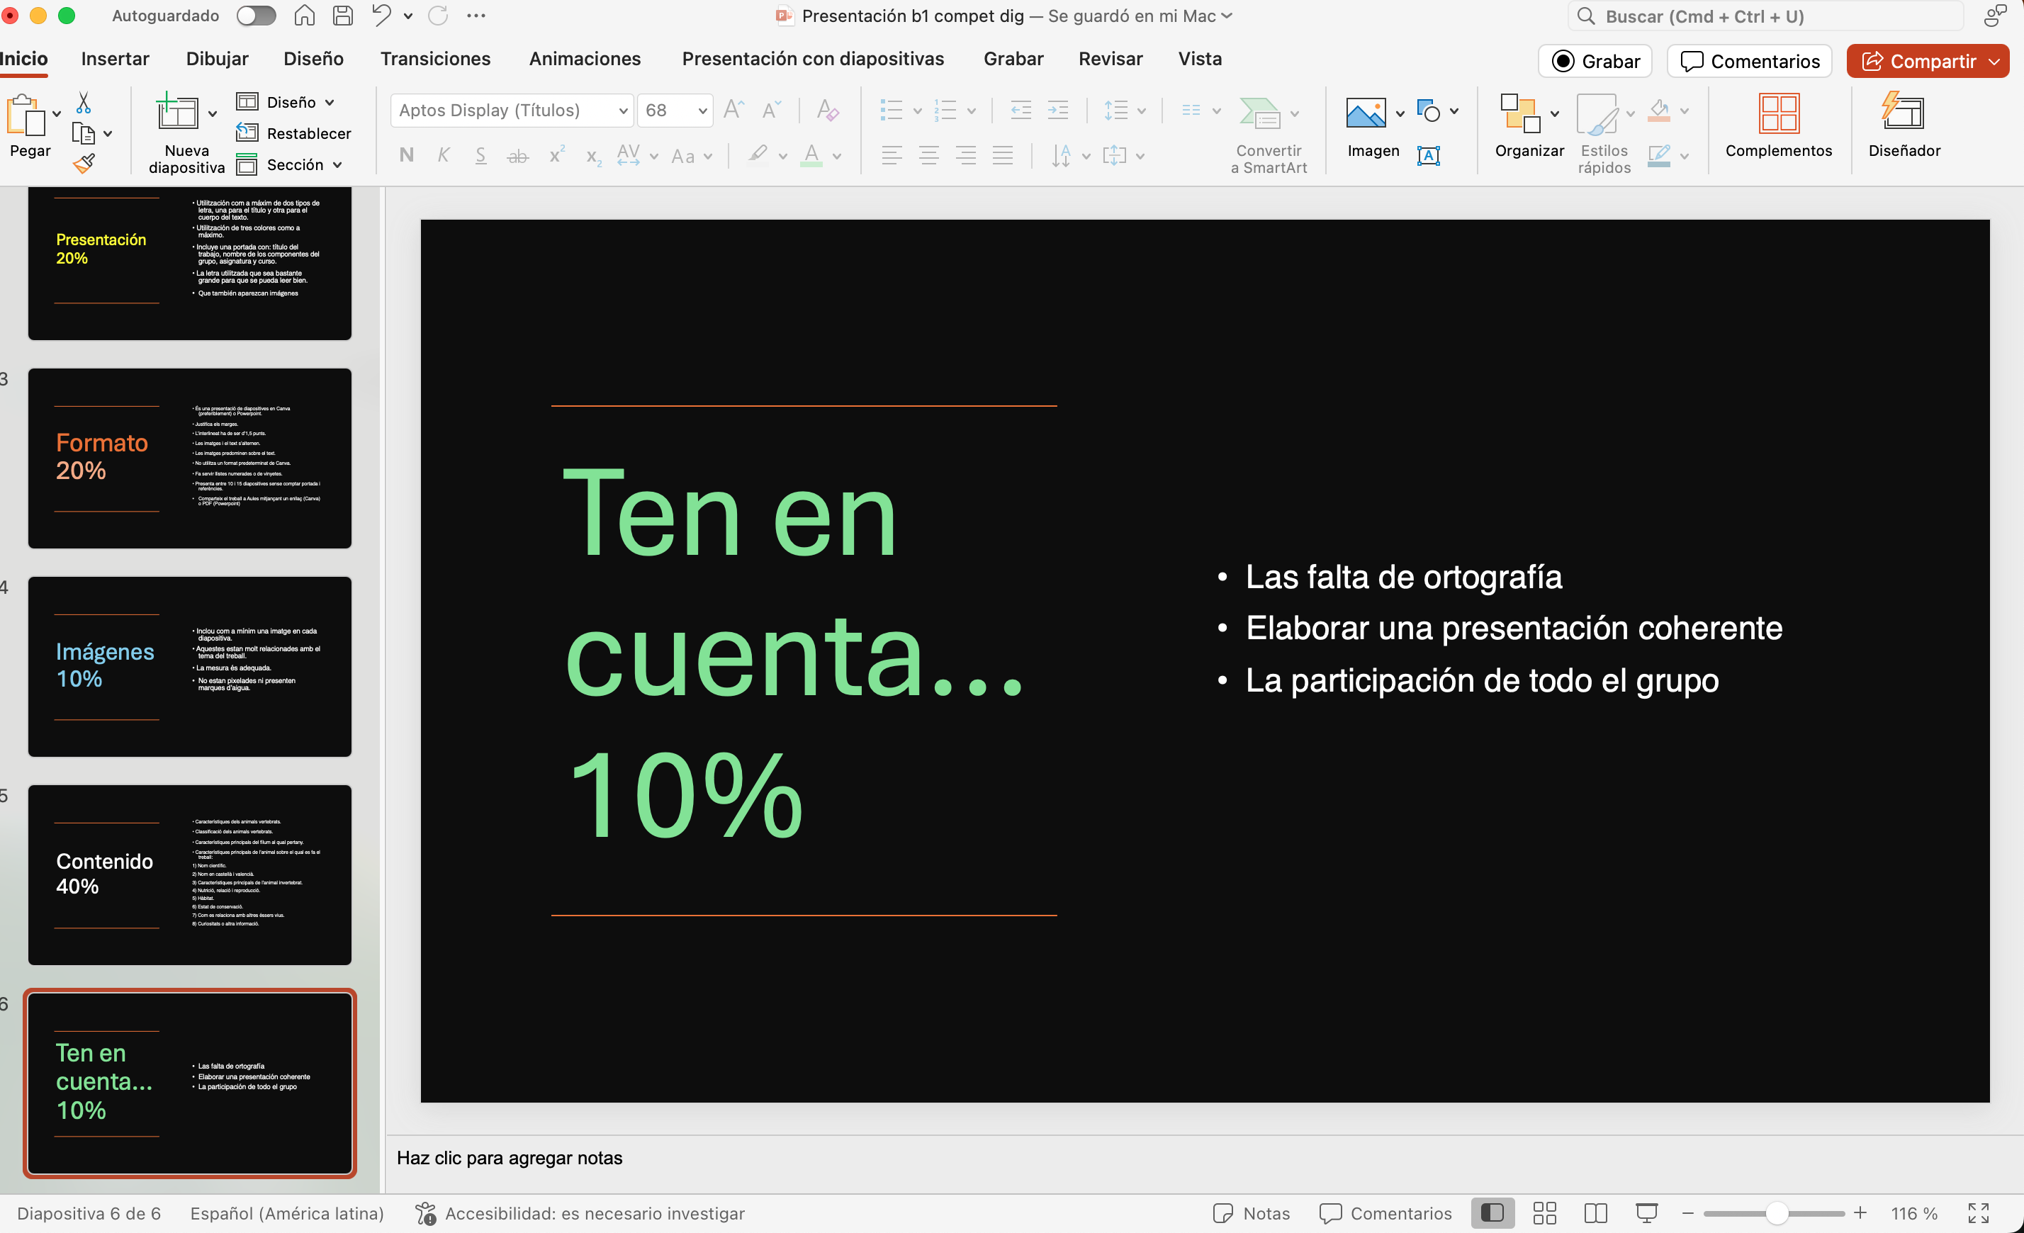Switch to Transiciones tab

pyautogui.click(x=435, y=58)
